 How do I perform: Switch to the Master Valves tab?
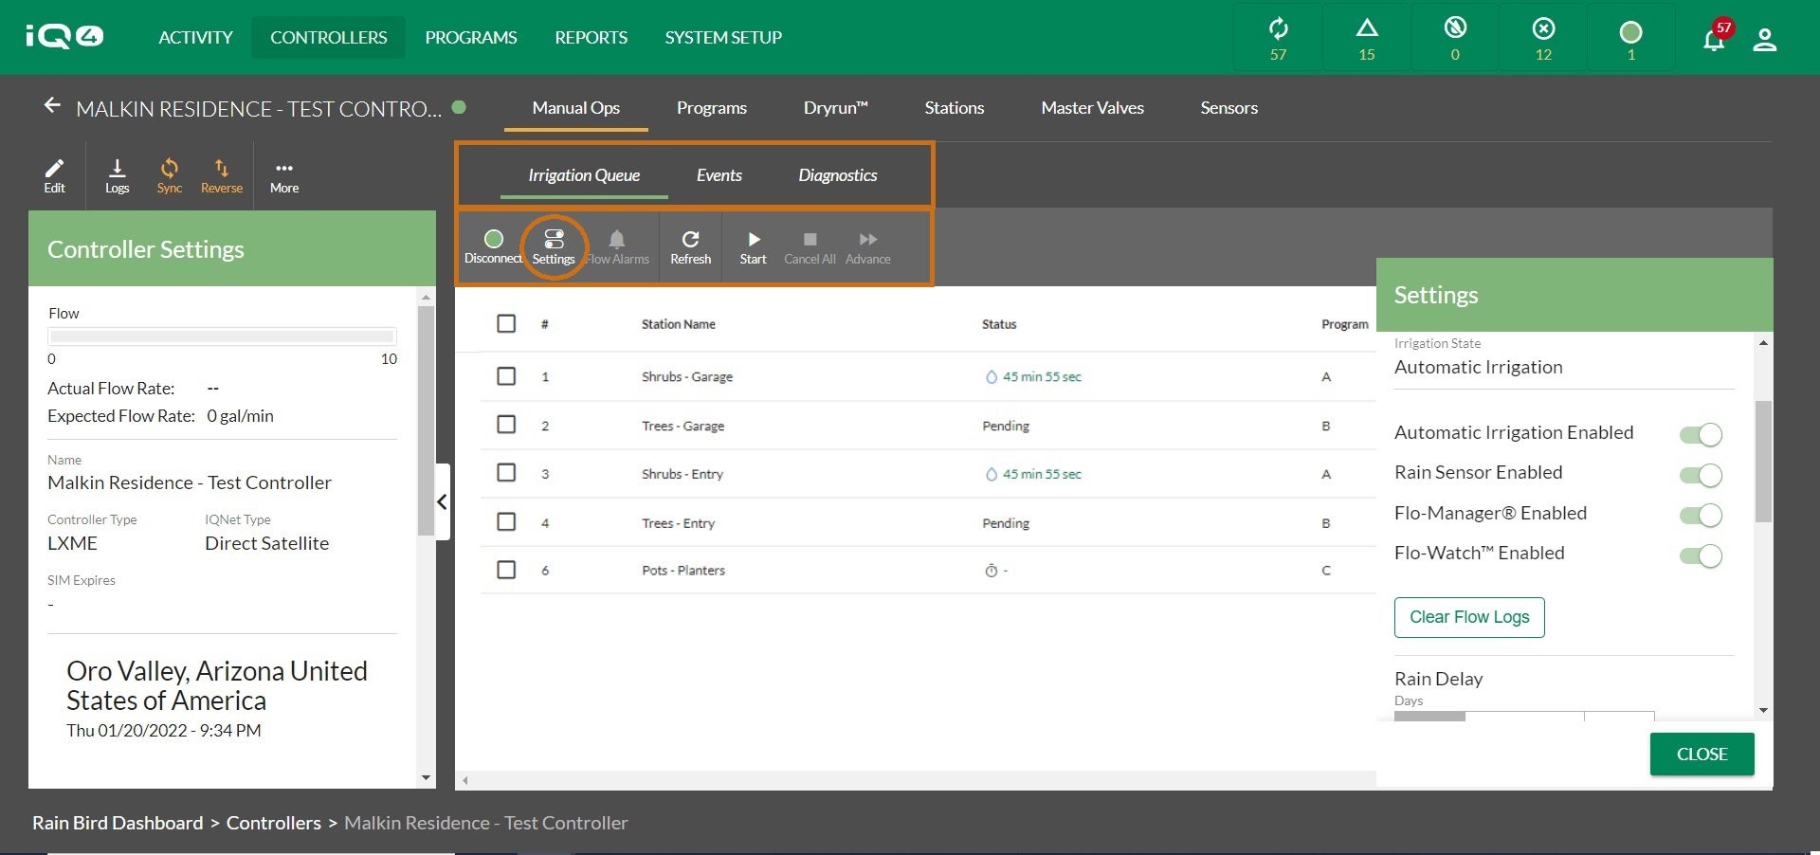coord(1092,108)
